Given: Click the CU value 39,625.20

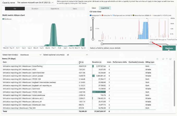Looking at the screenshot, I should 82,66.
